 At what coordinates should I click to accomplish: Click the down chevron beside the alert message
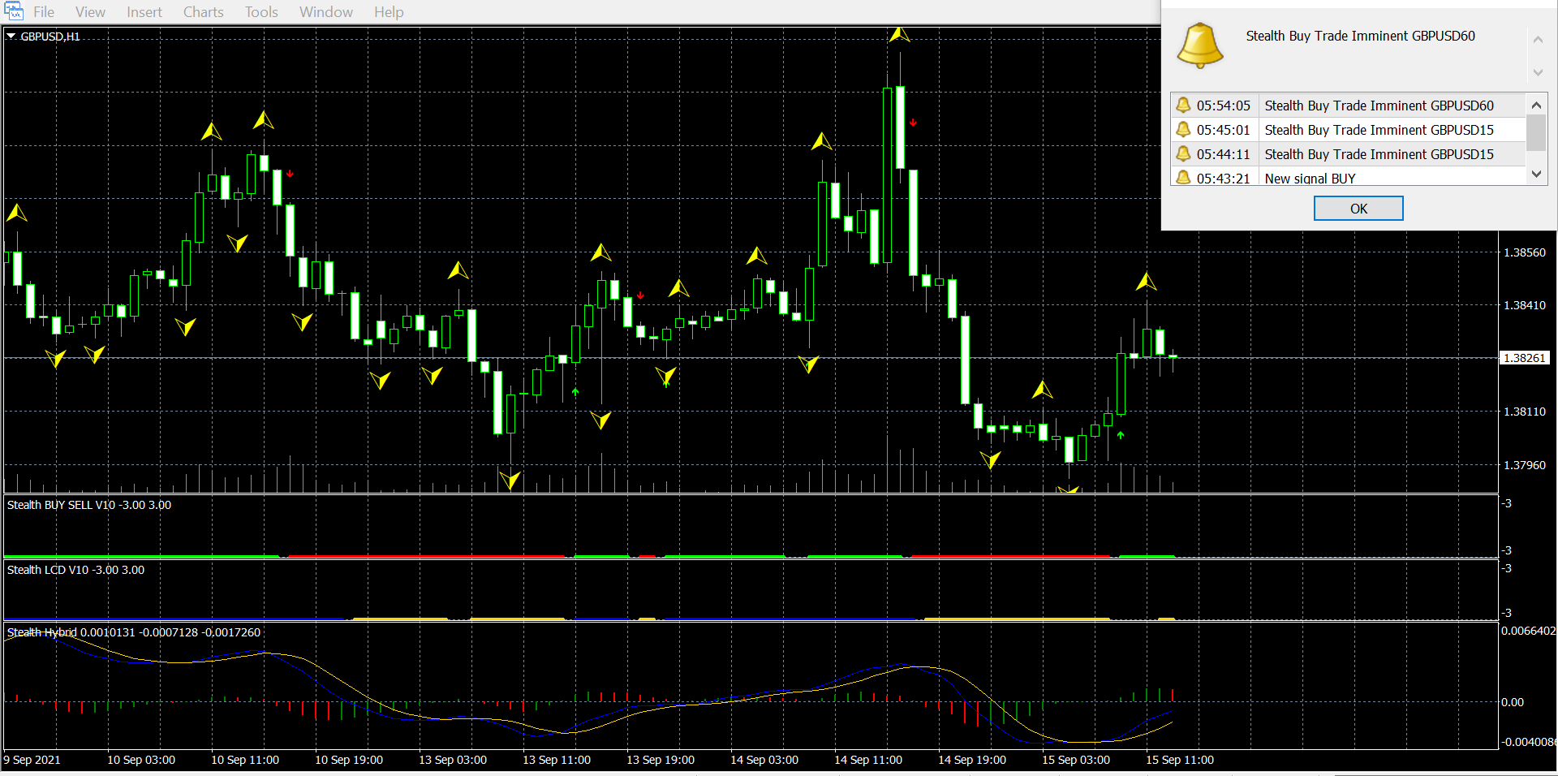coord(1537,72)
